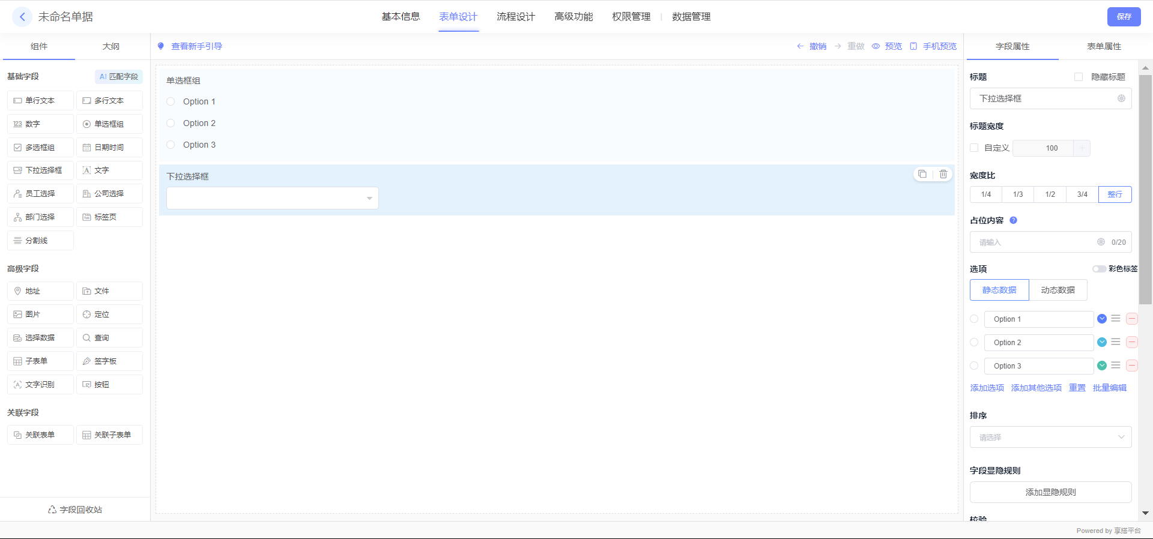The image size is (1153, 539).
Task: Add the 签字板 signature field component
Action: [109, 361]
